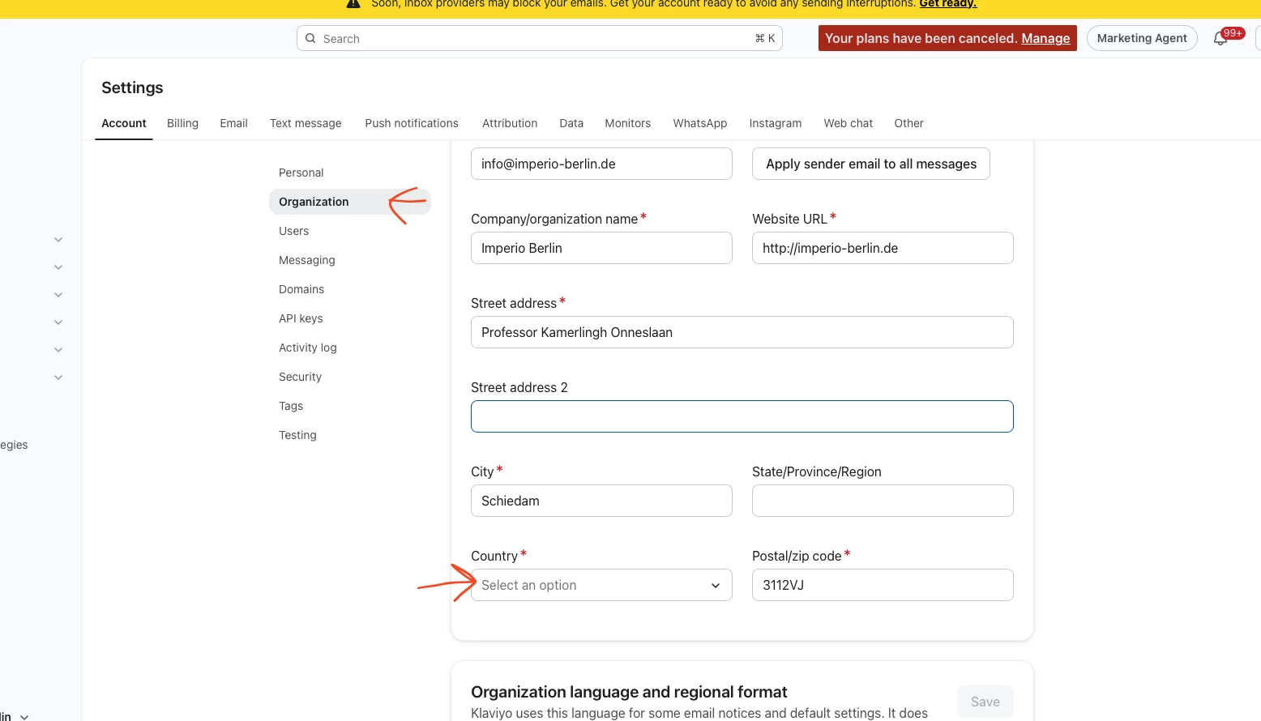Edit the City field

pos(601,501)
